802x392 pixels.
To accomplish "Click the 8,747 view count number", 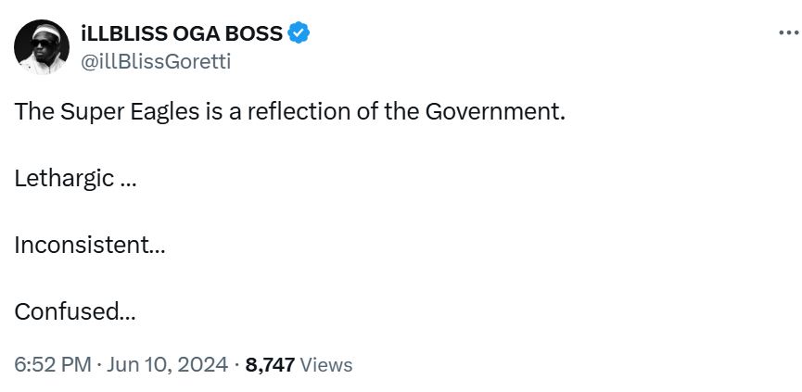I will 270,364.
